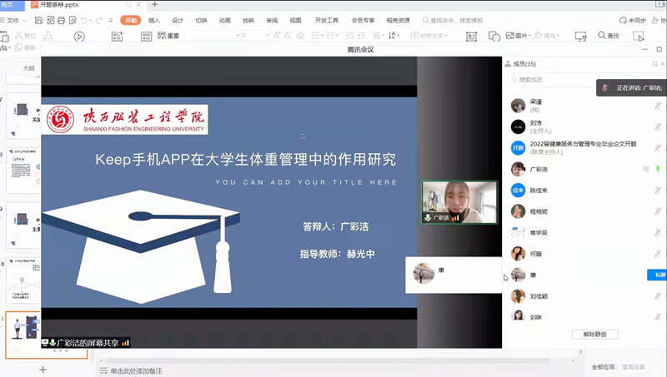Open the 动画 ribbon tab
667x377 pixels.
(225, 20)
